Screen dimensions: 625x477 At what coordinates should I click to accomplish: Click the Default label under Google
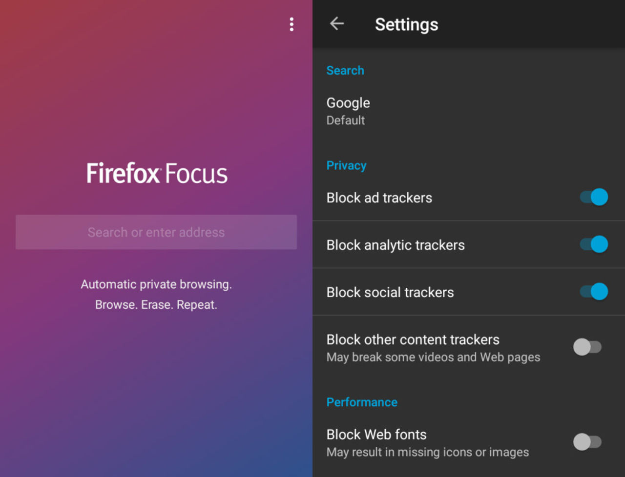(x=346, y=120)
